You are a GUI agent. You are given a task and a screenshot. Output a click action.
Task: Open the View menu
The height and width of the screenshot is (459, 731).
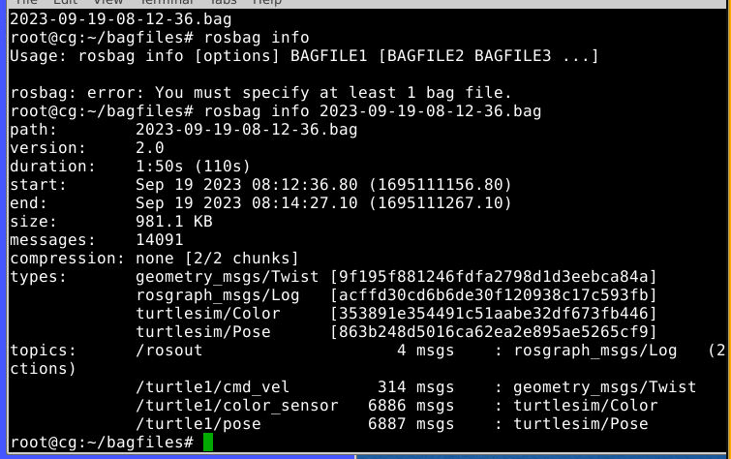point(108,2)
